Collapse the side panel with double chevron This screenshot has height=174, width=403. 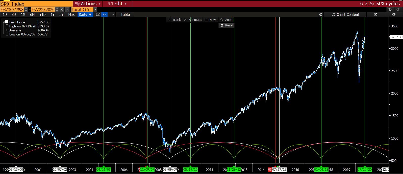pyautogui.click(x=321, y=15)
